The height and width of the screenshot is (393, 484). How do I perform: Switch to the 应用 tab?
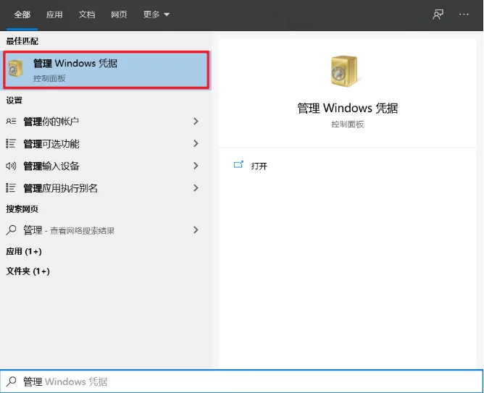point(54,14)
